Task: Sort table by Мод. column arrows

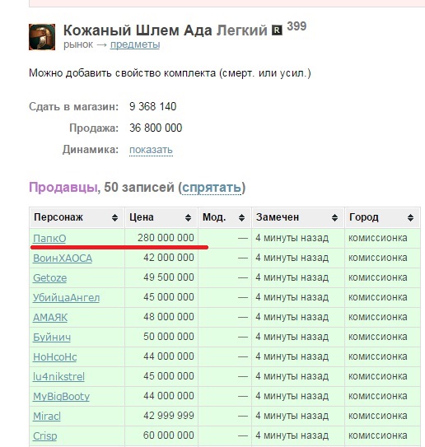Action: [x=241, y=218]
